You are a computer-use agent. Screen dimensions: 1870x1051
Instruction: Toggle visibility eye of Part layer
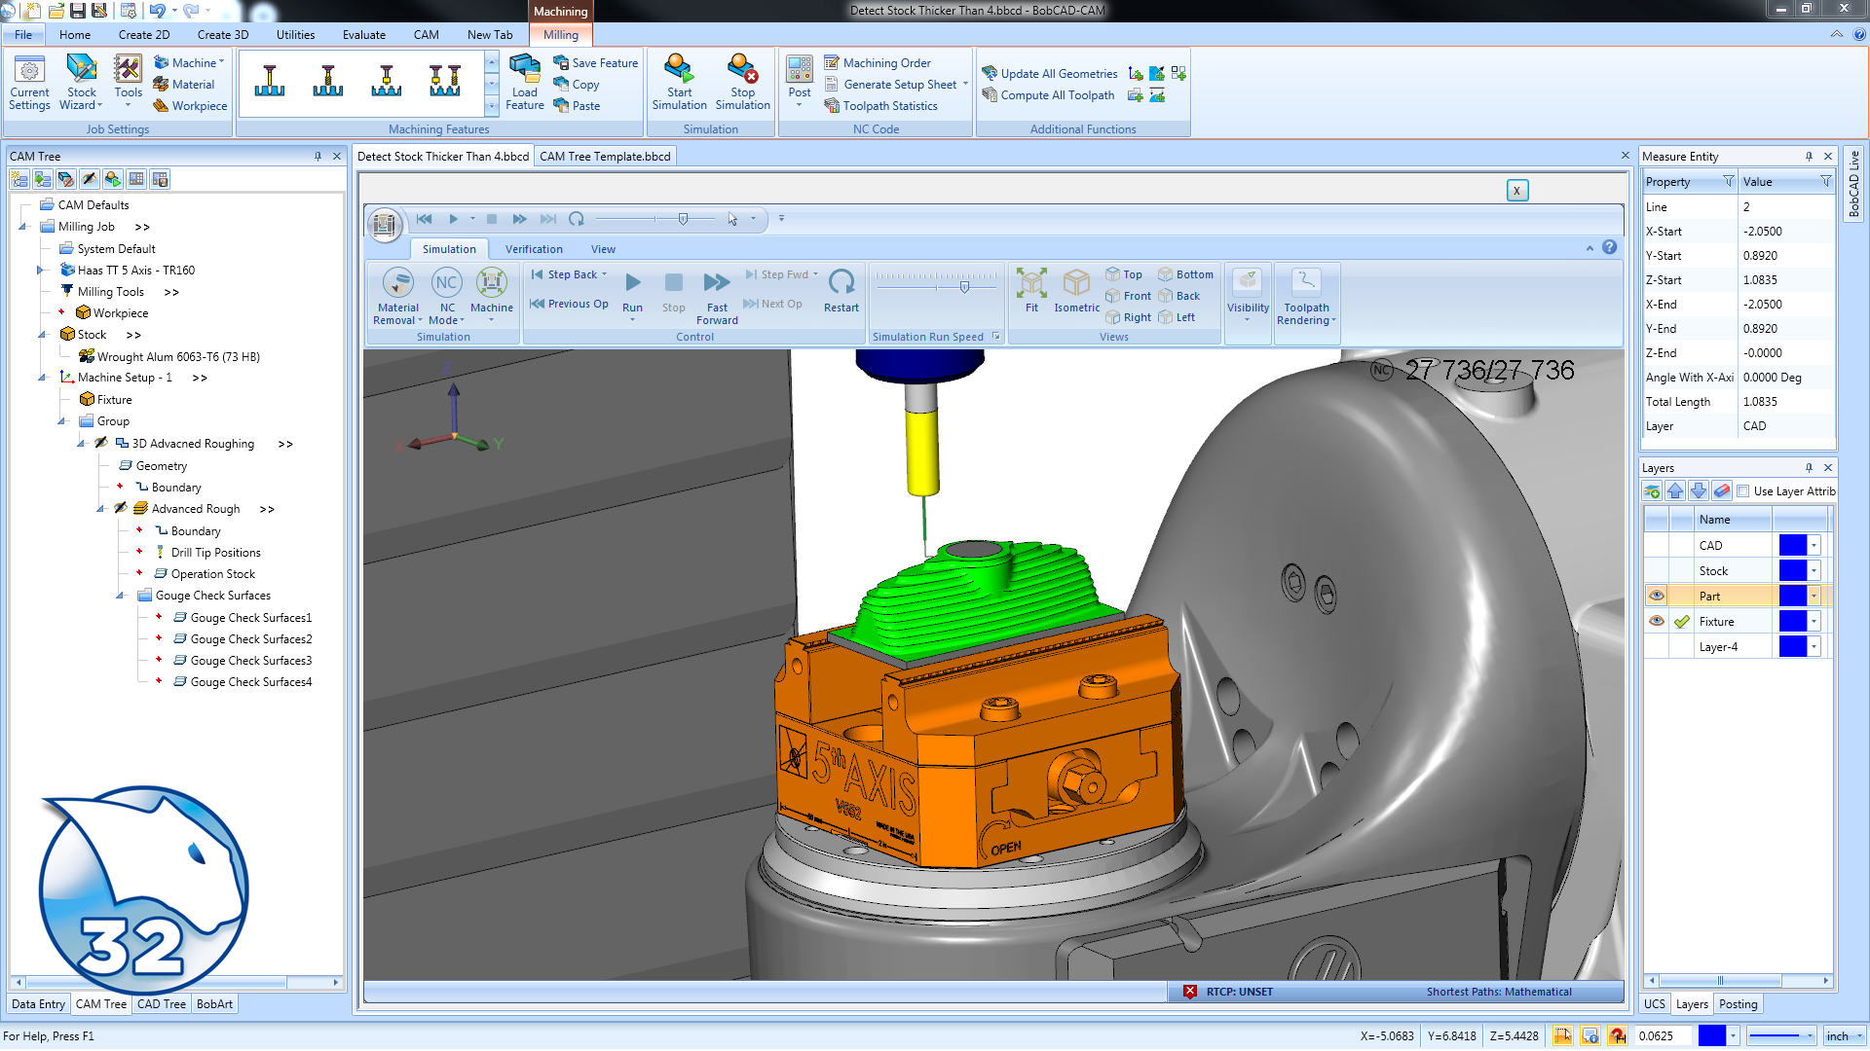point(1657,596)
